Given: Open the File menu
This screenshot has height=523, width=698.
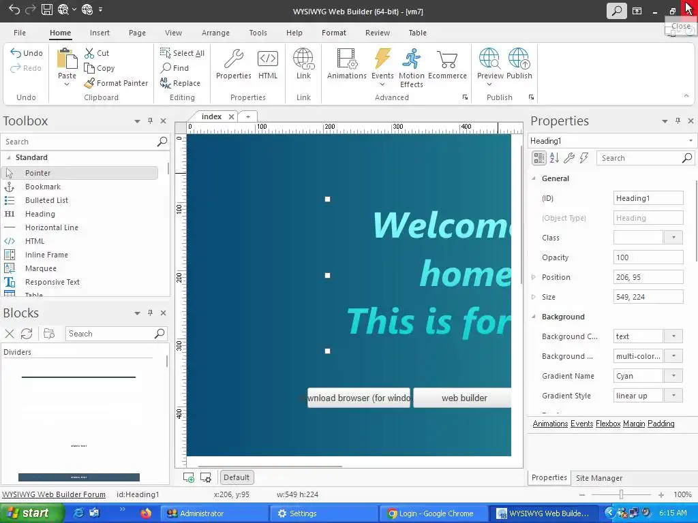Looking at the screenshot, I should (x=20, y=33).
